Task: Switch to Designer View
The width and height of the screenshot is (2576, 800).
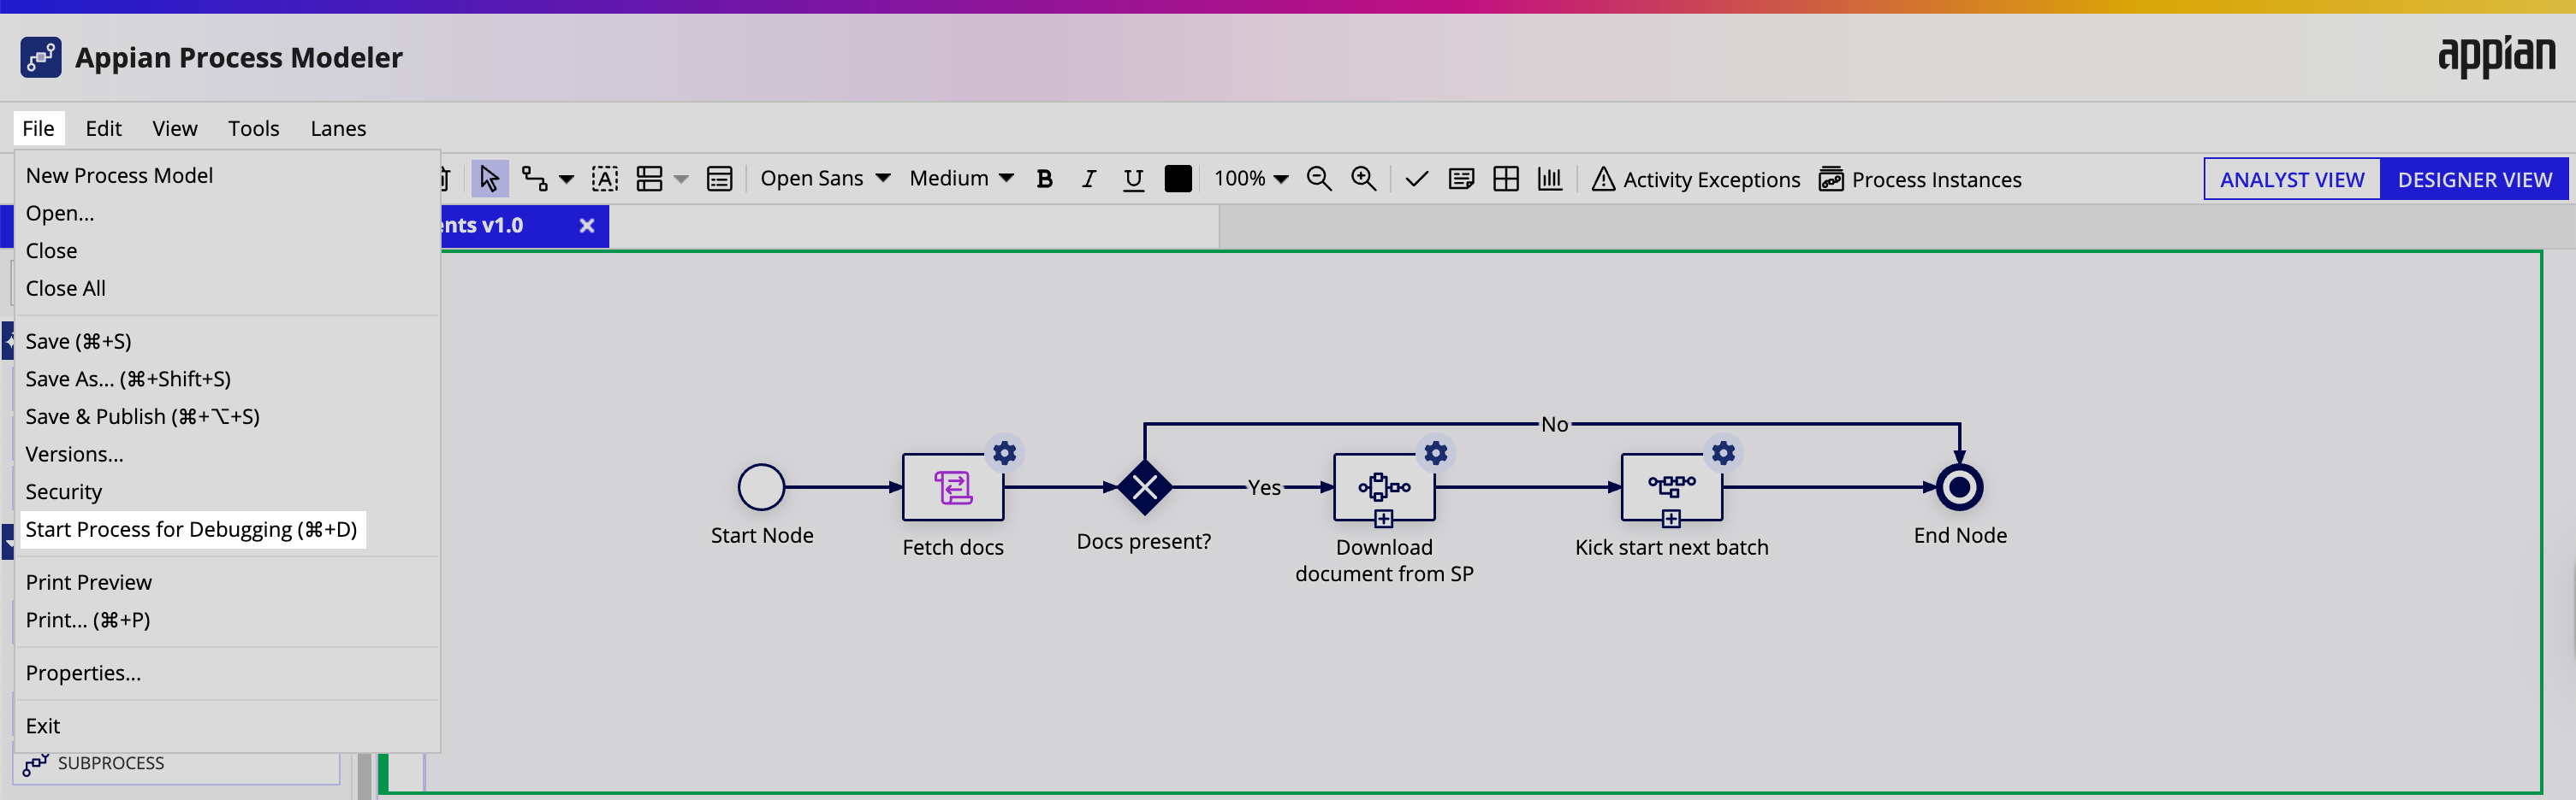Action: 2474,179
